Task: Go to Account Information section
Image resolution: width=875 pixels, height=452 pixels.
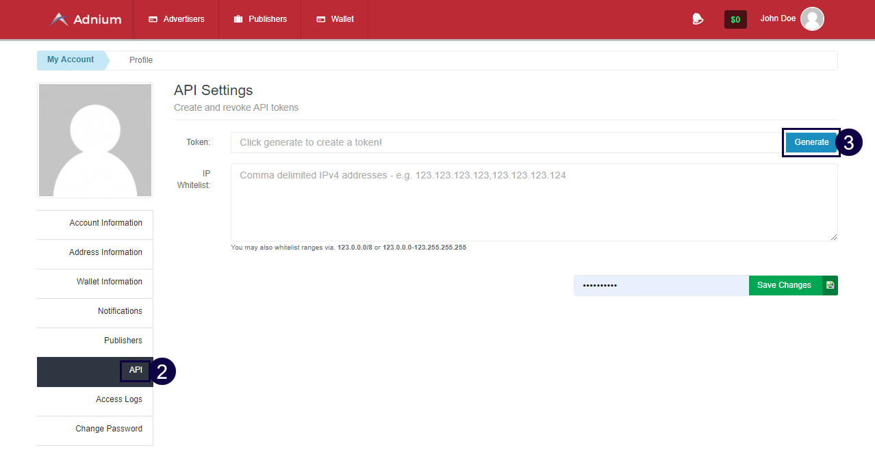Action: coord(105,223)
